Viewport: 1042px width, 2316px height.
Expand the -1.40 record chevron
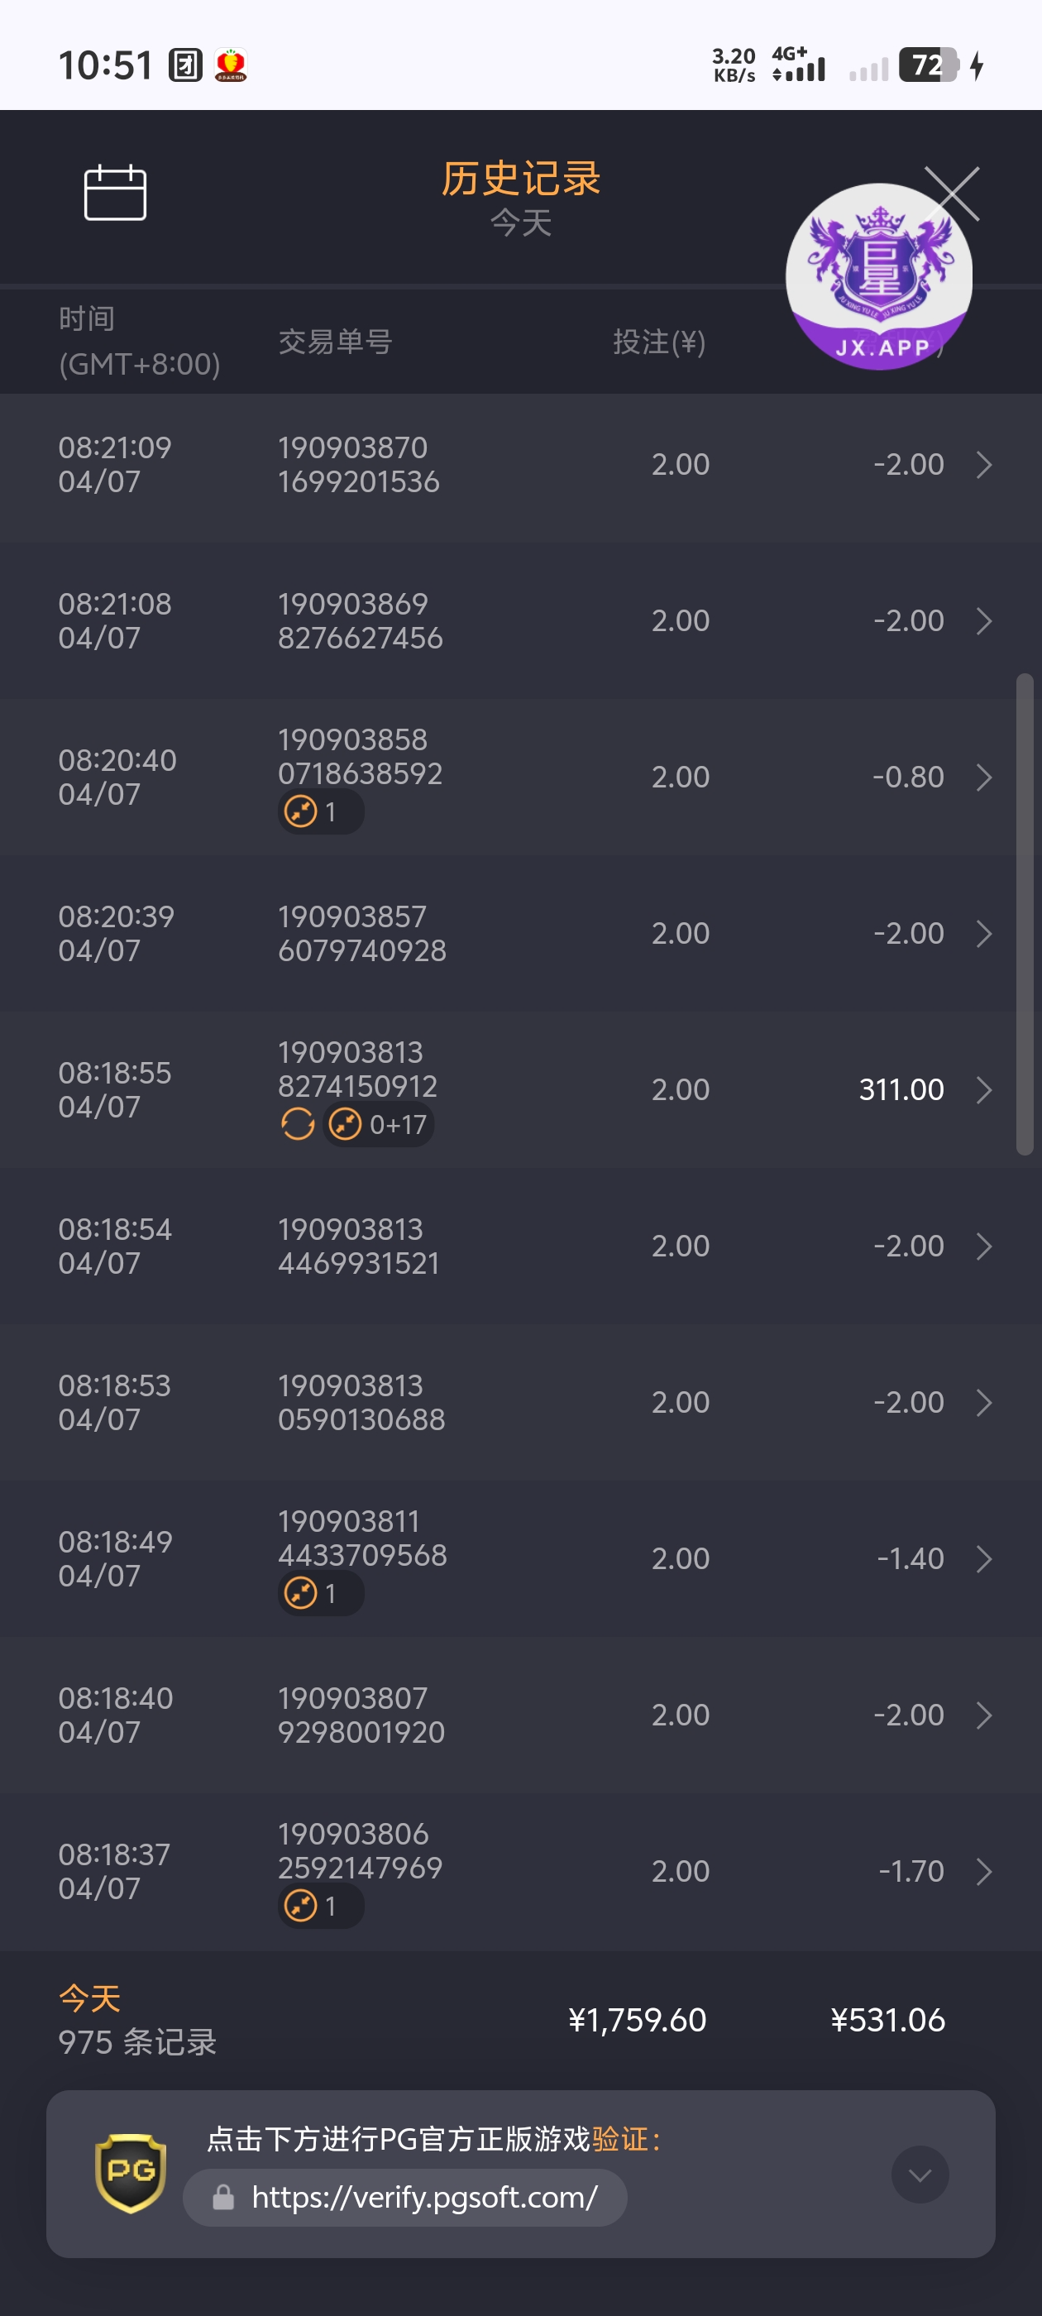[983, 1559]
